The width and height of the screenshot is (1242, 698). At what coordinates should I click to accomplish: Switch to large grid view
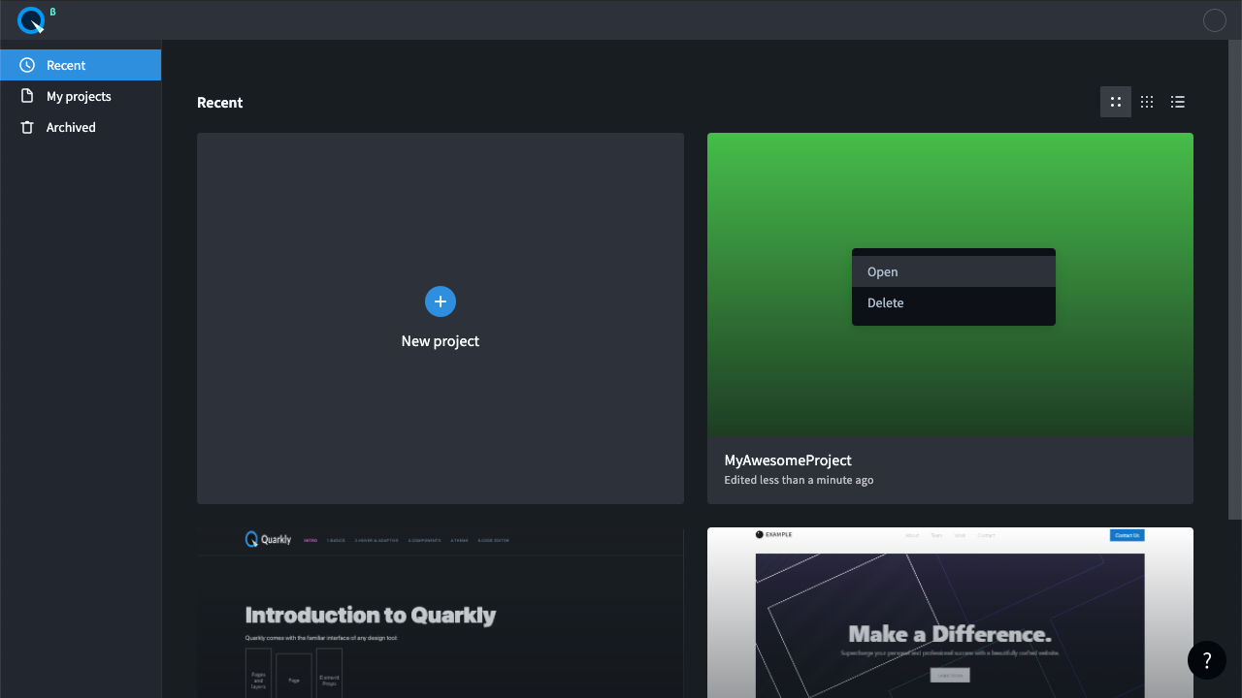(1116, 102)
